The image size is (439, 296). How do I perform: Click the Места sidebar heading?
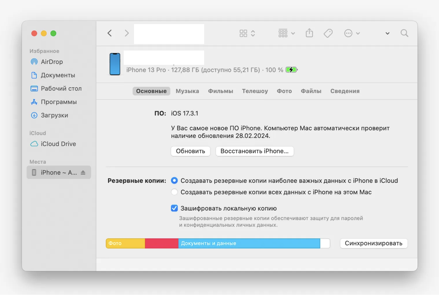(38, 162)
